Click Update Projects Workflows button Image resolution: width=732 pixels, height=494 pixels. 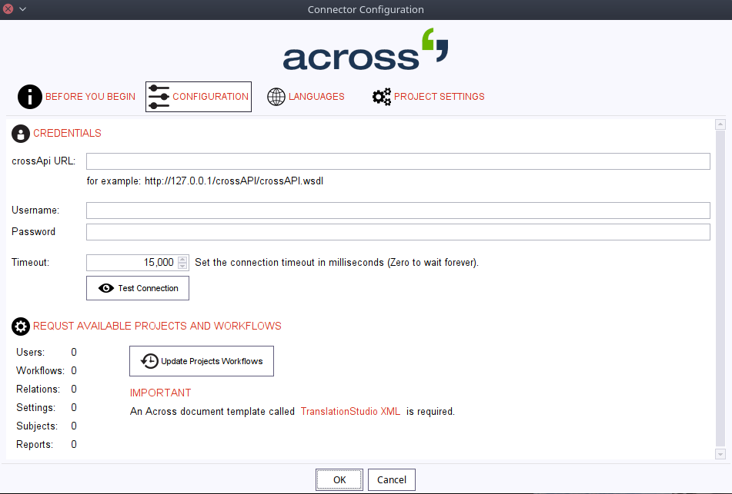point(202,361)
